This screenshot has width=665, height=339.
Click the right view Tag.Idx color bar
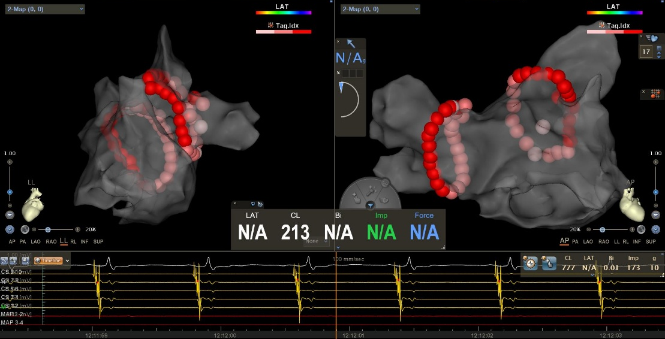coord(615,32)
